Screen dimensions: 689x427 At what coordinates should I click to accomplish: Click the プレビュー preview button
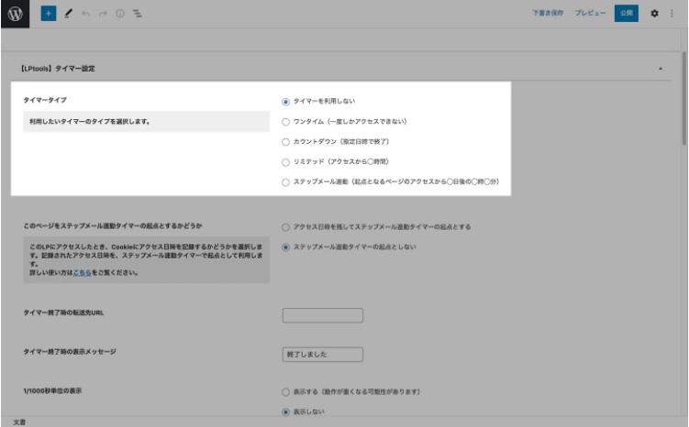click(x=590, y=13)
